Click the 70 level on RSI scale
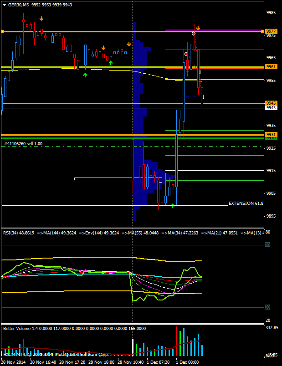282x366 pixels. (x=268, y=245)
